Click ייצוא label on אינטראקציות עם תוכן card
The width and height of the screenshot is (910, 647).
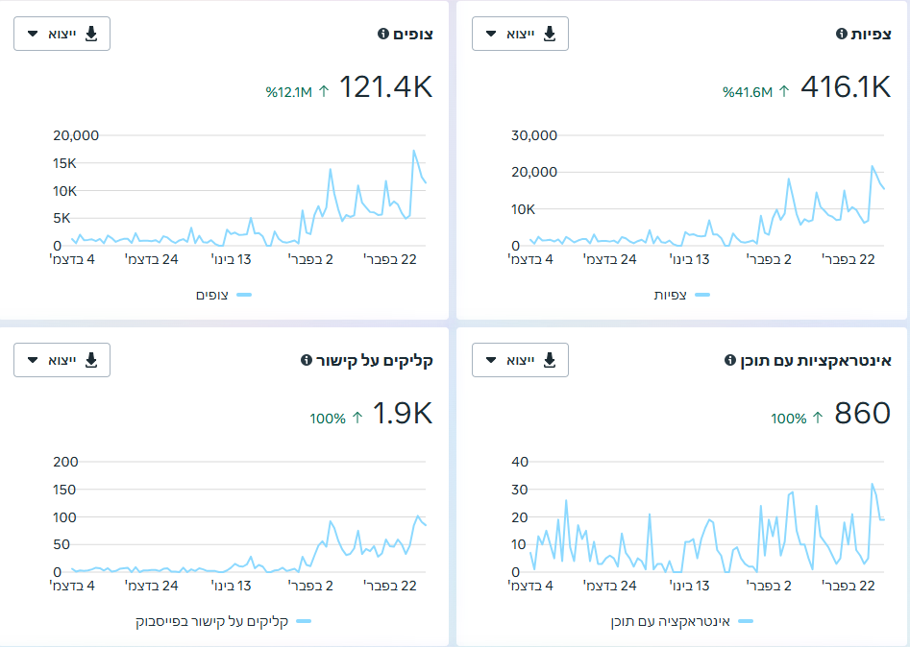point(520,361)
